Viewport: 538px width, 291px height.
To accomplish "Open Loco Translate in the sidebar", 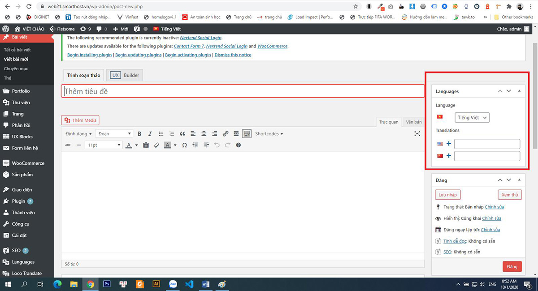I will 27,273.
